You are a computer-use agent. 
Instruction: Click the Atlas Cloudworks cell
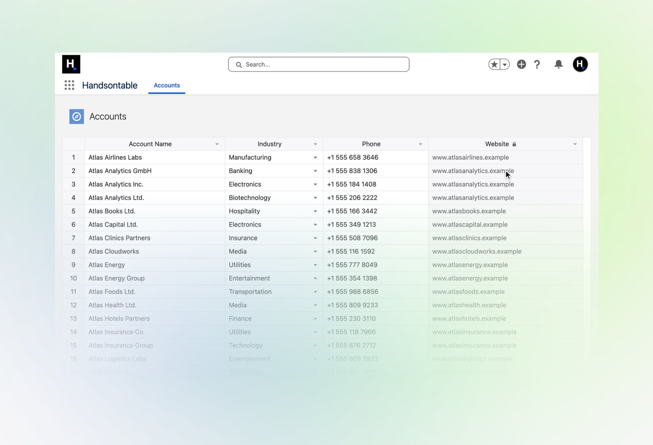click(x=155, y=251)
